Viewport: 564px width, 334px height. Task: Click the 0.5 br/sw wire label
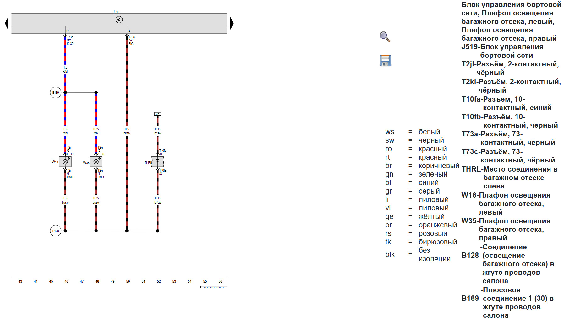click(127, 131)
